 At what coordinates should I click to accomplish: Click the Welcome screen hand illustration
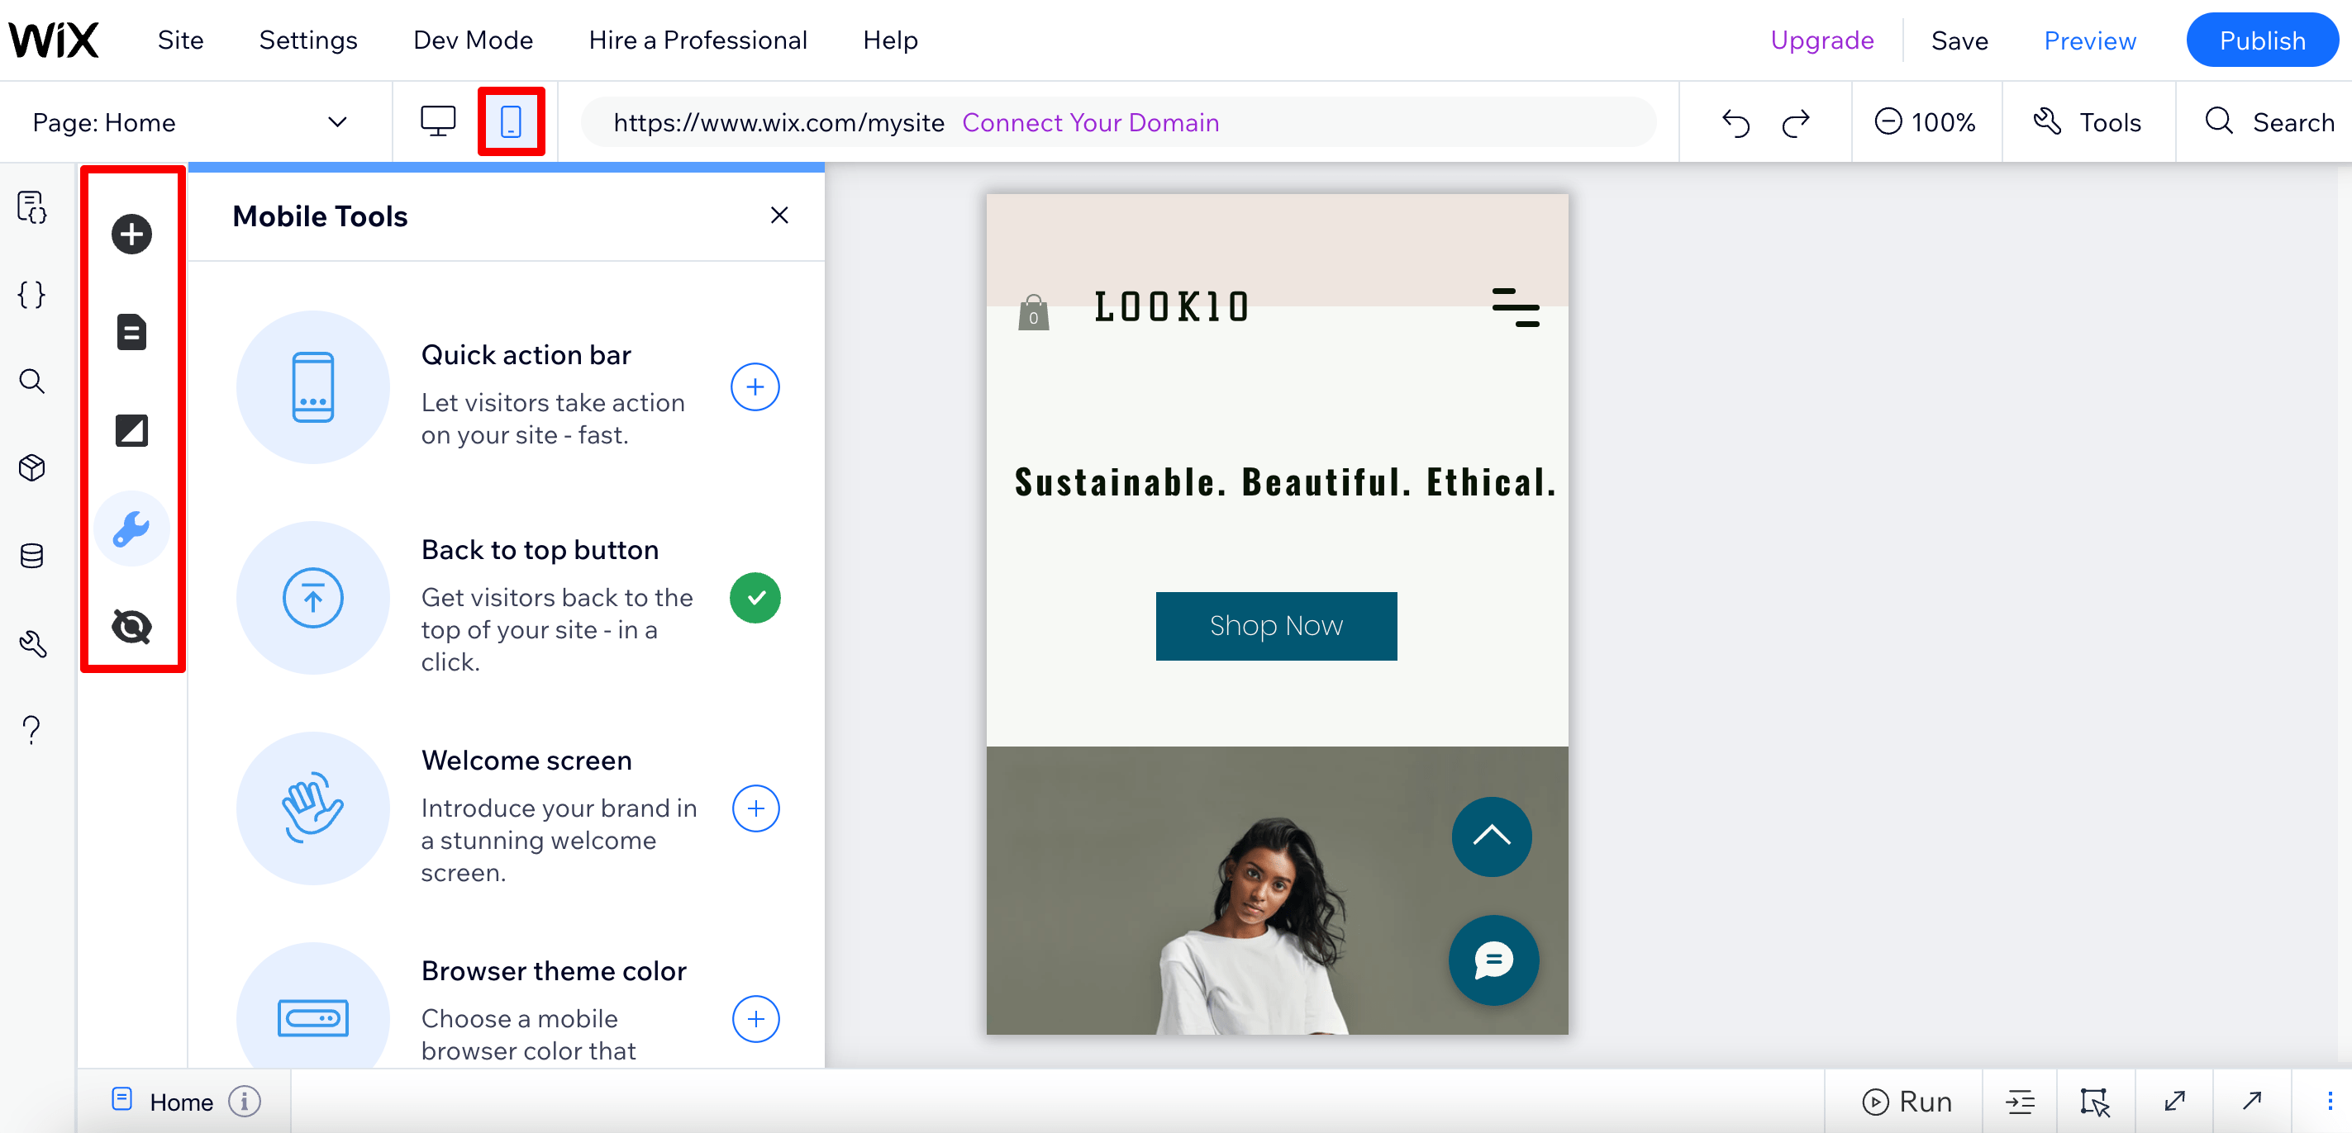pos(313,808)
